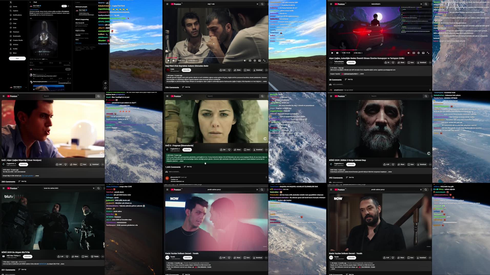Viewport: 490px width, 275px height.
Task: Subscribe to CaglarArts under 'DAĞ II - Fragman'
Action: click(187, 150)
